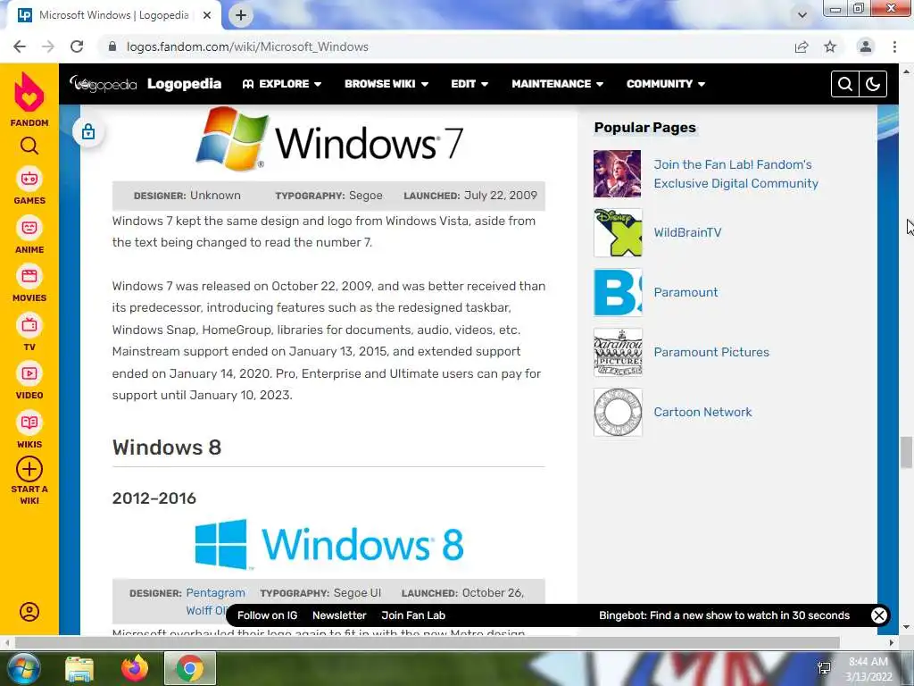This screenshot has width=914, height=686.
Task: Bookmark this page with star icon
Action: tap(830, 46)
